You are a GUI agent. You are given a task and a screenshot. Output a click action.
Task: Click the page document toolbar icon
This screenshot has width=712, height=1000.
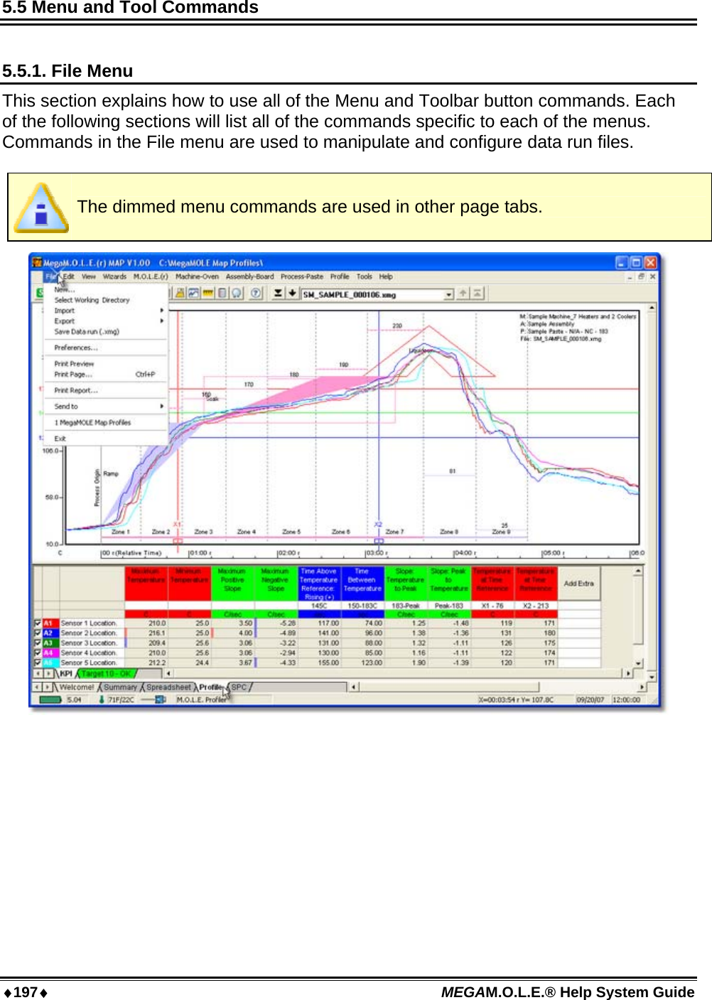pyautogui.click(x=222, y=293)
